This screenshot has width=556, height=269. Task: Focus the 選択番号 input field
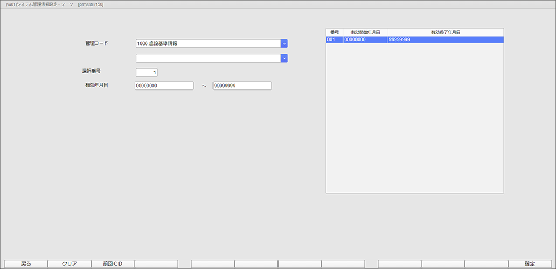click(x=147, y=72)
